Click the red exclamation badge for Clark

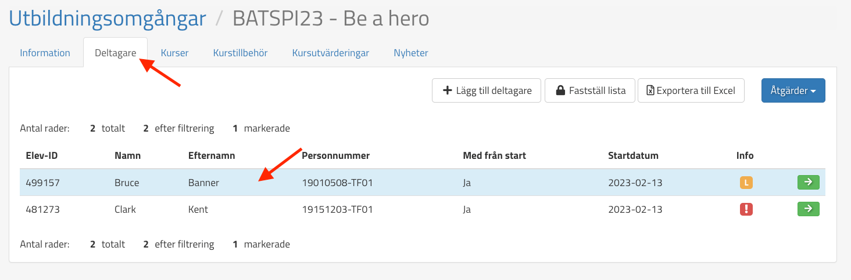click(x=746, y=209)
